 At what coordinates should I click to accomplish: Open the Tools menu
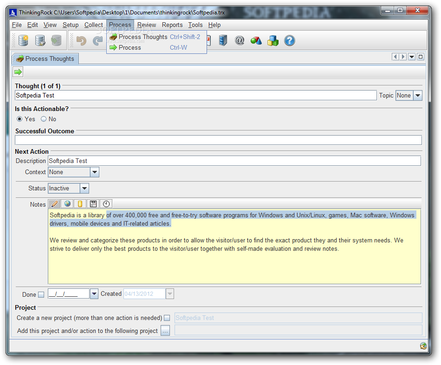[x=195, y=25]
